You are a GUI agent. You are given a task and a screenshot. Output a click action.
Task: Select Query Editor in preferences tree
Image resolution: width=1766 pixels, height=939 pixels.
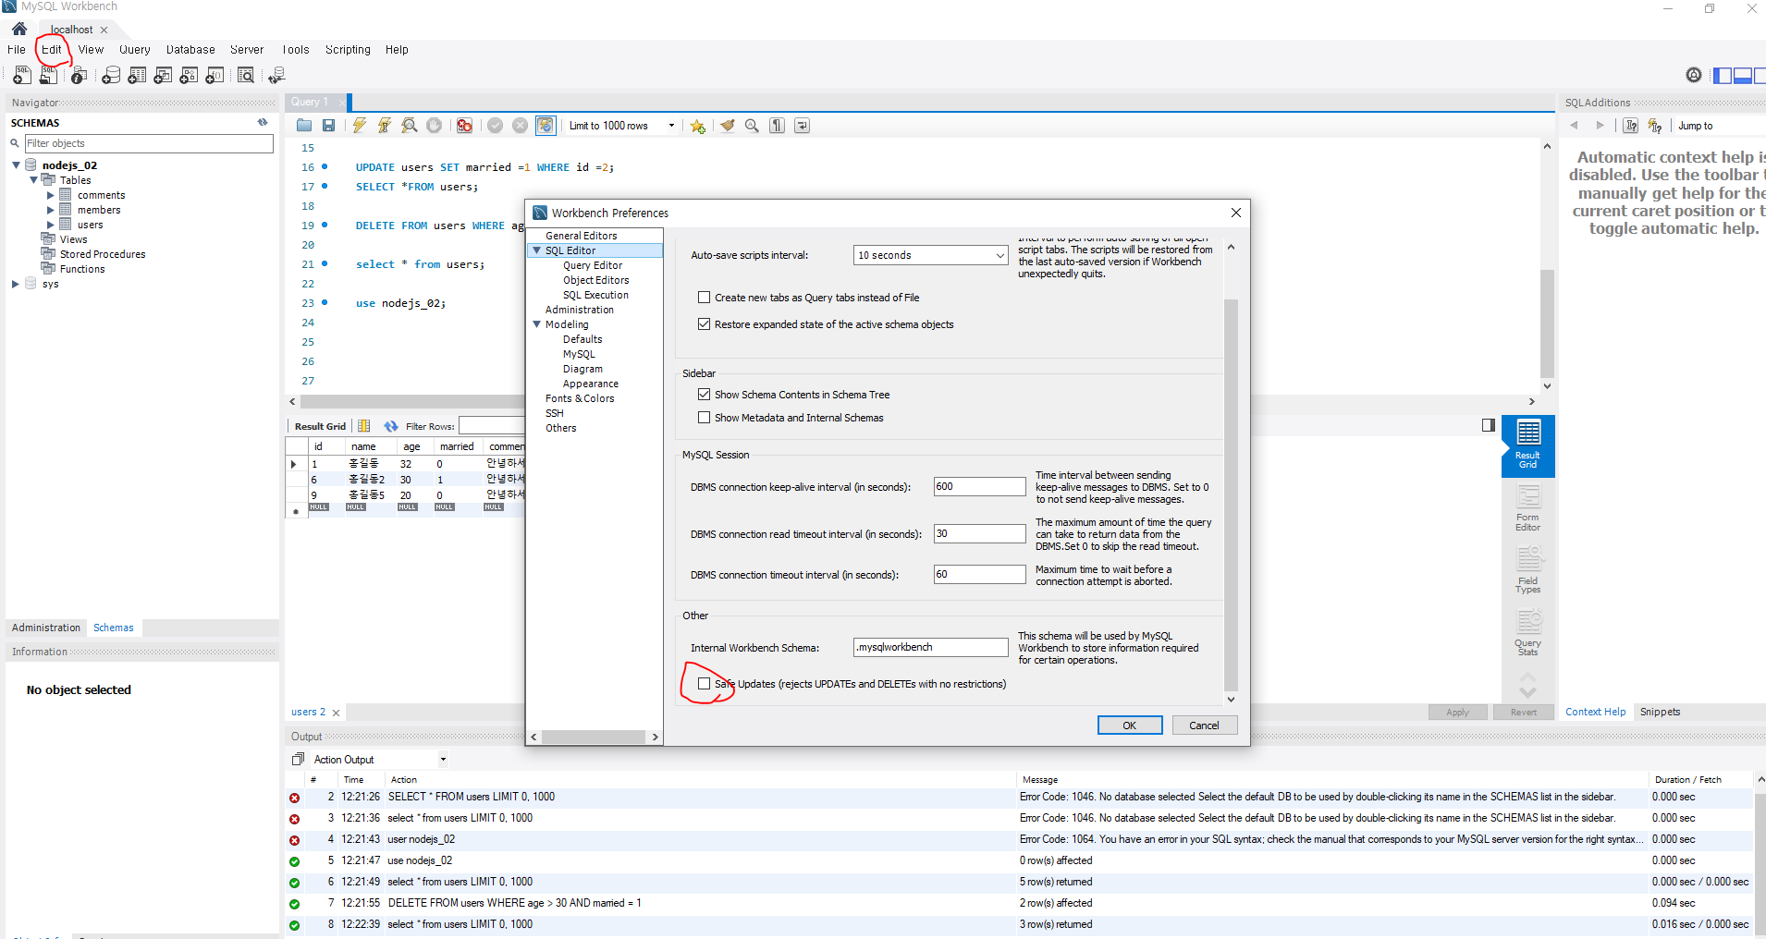593,265
